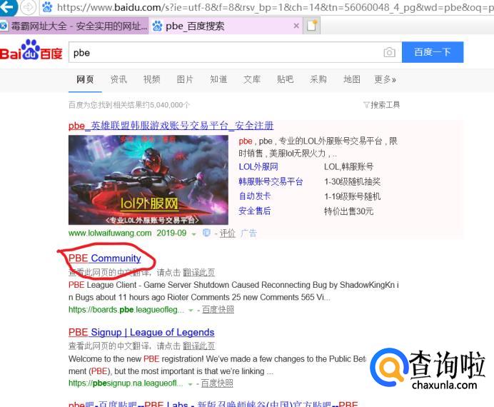Click the pbesignup.na.leagueofl... green URL
Screen dimensions: 494x407
[x=126, y=383]
